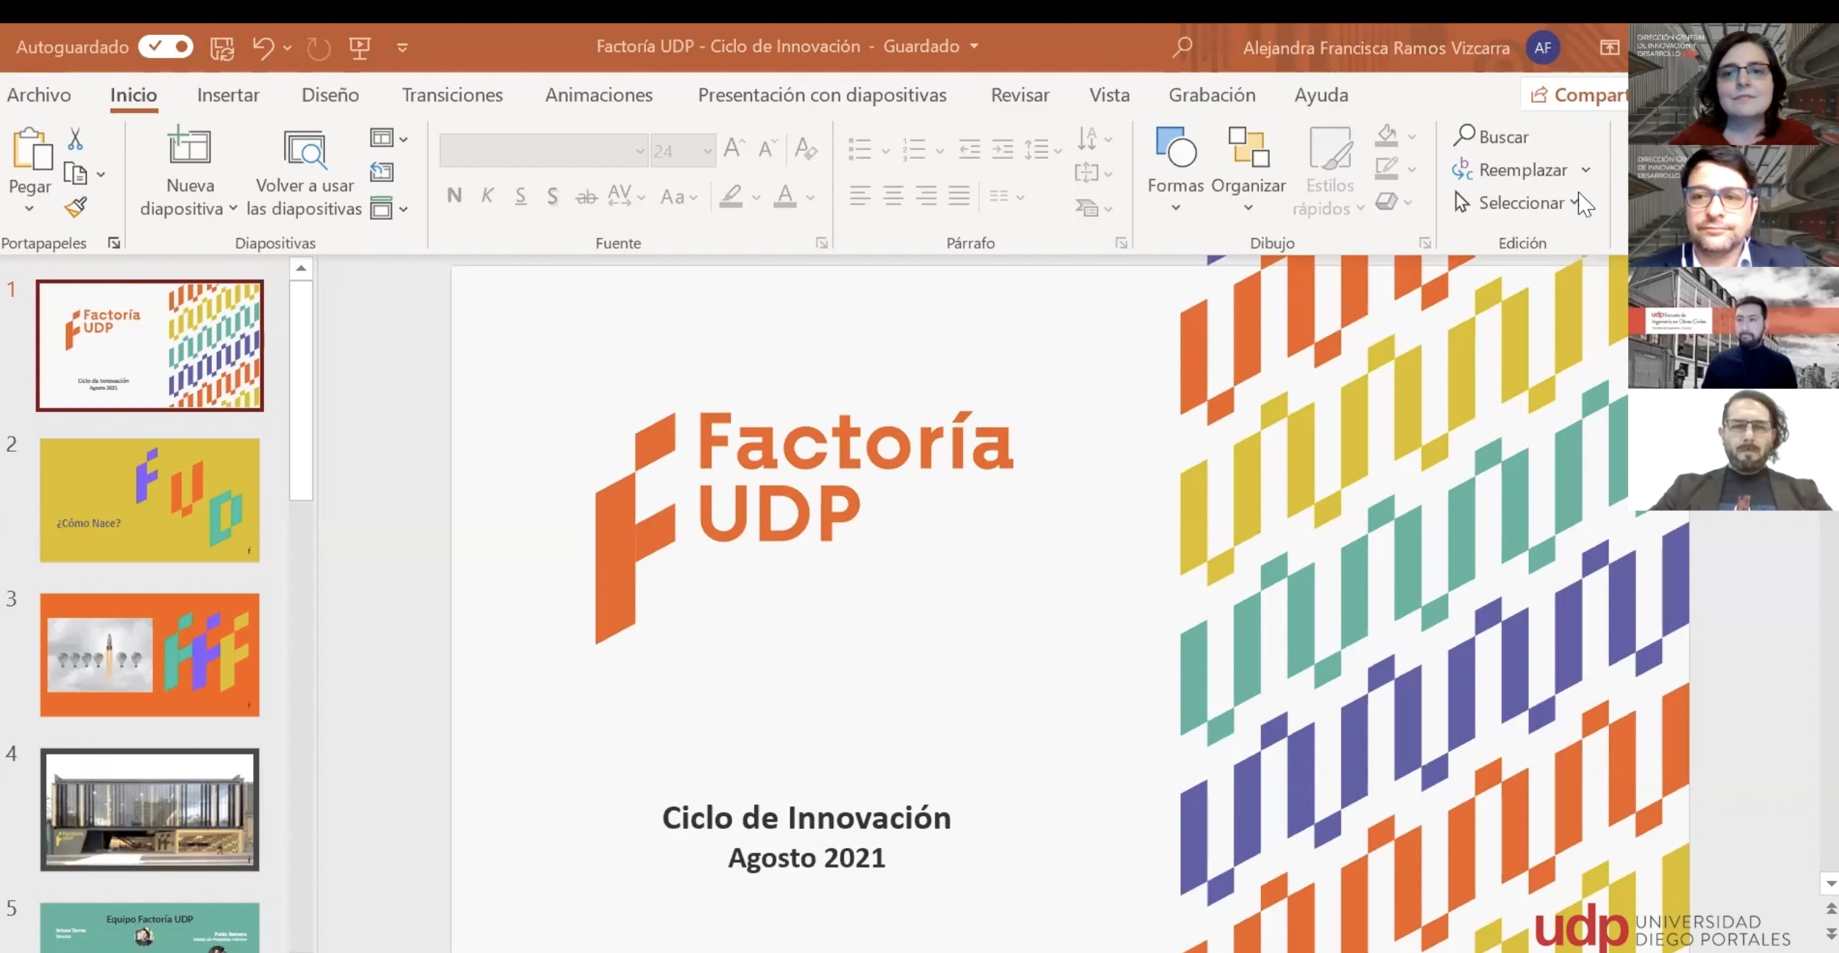Open the font size 24 dropdown
Image resolution: width=1839 pixels, height=953 pixels.
click(x=707, y=151)
